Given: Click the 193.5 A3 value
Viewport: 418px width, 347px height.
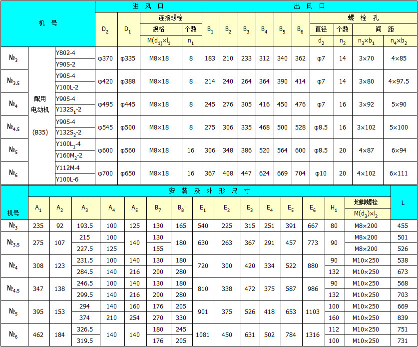Looking at the screenshot, I should [x=85, y=226].
